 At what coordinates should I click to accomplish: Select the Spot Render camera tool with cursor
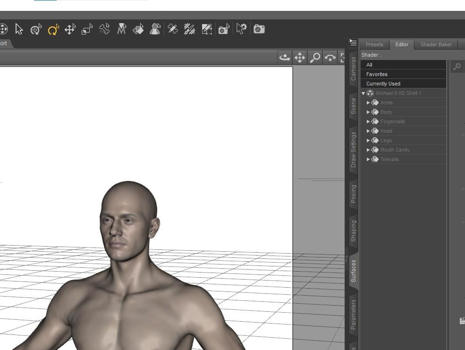pyautogui.click(x=224, y=29)
